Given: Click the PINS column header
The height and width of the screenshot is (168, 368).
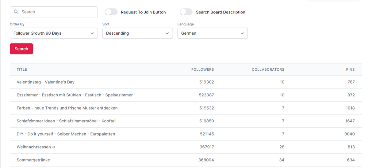Looking at the screenshot, I should (350, 69).
